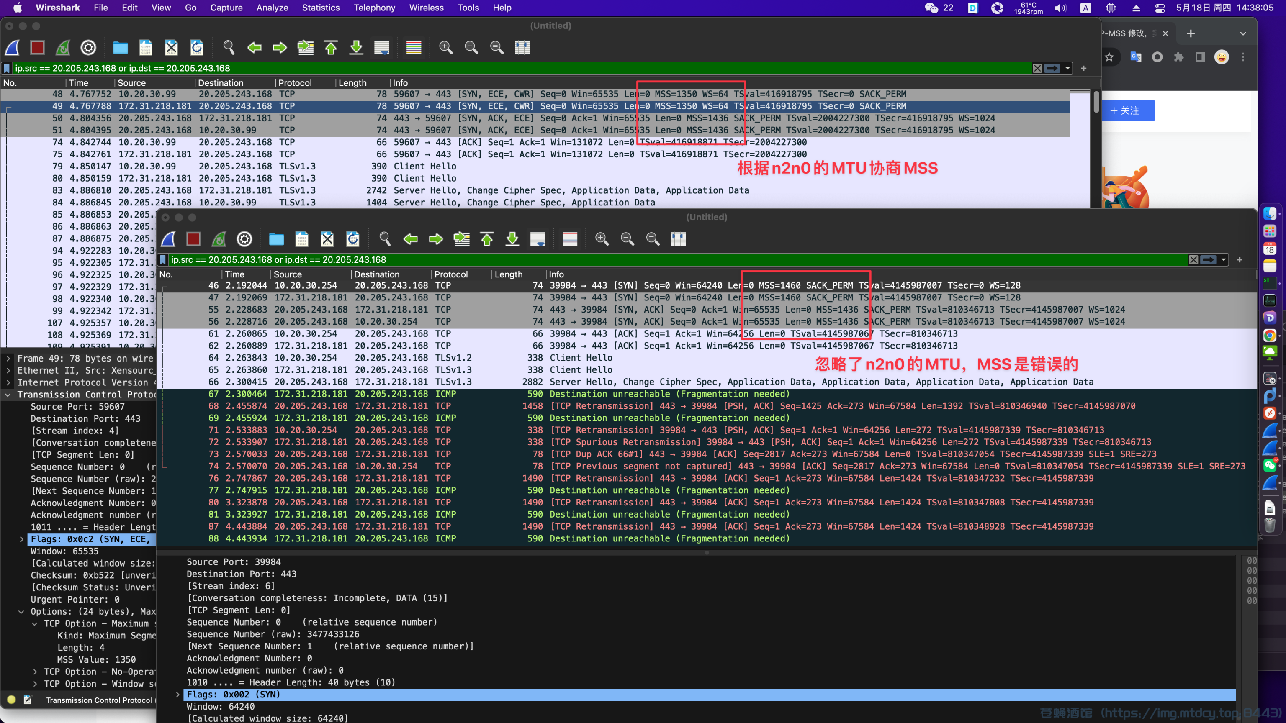Open macOS Control Center toggle in menu bar

coord(1160,8)
